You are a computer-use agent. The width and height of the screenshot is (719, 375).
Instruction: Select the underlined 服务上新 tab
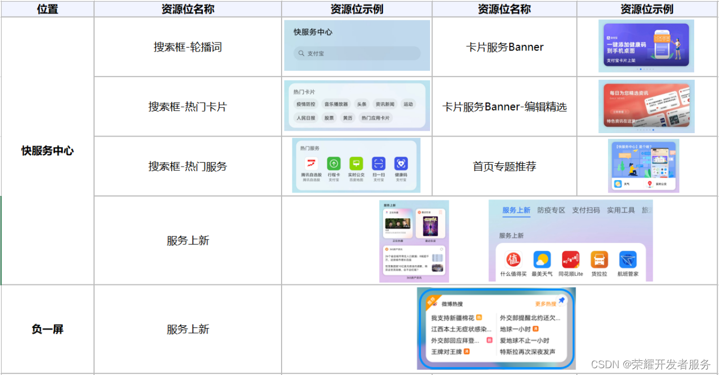click(x=516, y=210)
